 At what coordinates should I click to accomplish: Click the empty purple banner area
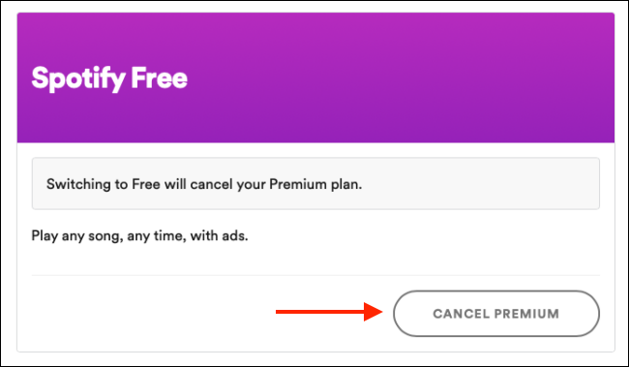point(402,78)
